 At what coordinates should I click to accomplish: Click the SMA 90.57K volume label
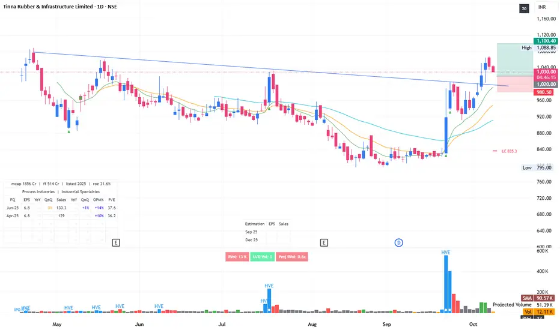pos(538,298)
